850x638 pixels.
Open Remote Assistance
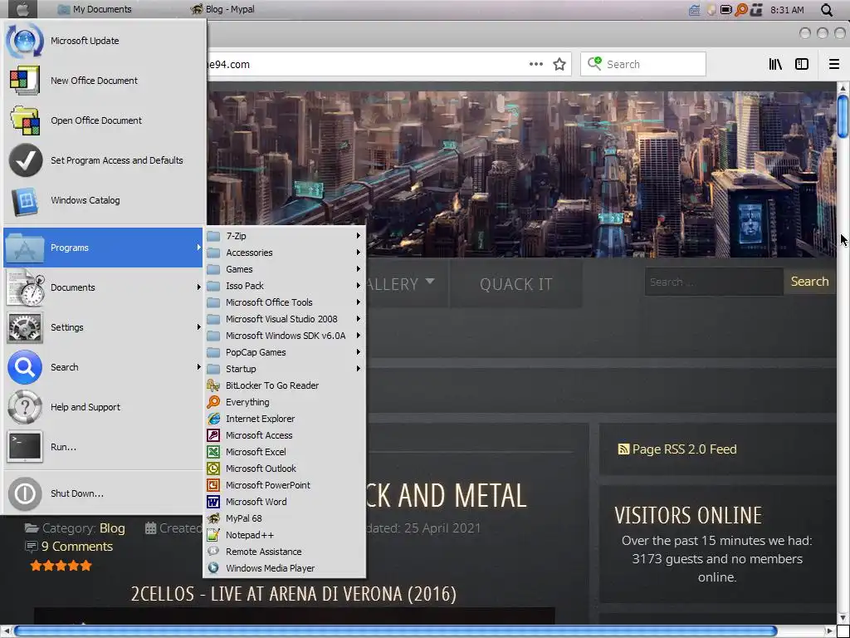pos(285,552)
